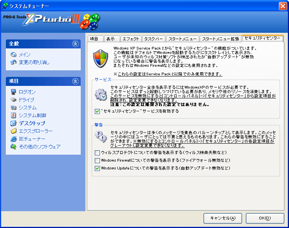Click 変更の取り消し link

(34, 62)
